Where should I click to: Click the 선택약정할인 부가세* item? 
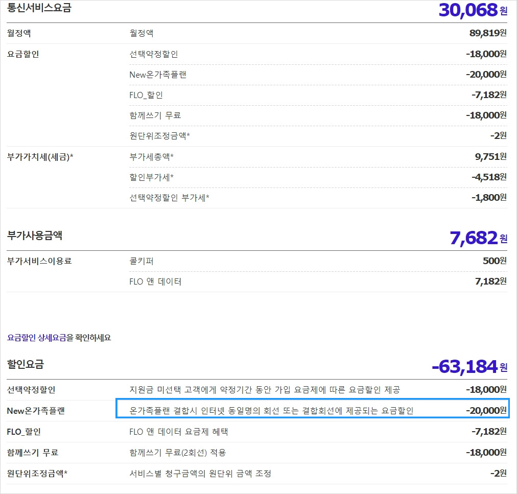pyautogui.click(x=169, y=197)
